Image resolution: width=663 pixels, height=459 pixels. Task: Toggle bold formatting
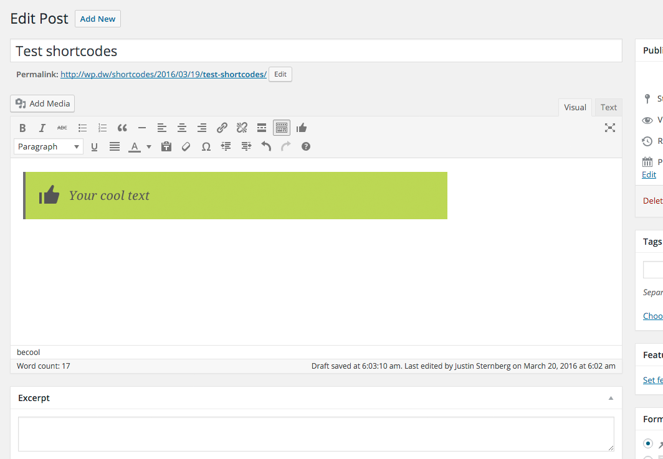[x=22, y=128]
